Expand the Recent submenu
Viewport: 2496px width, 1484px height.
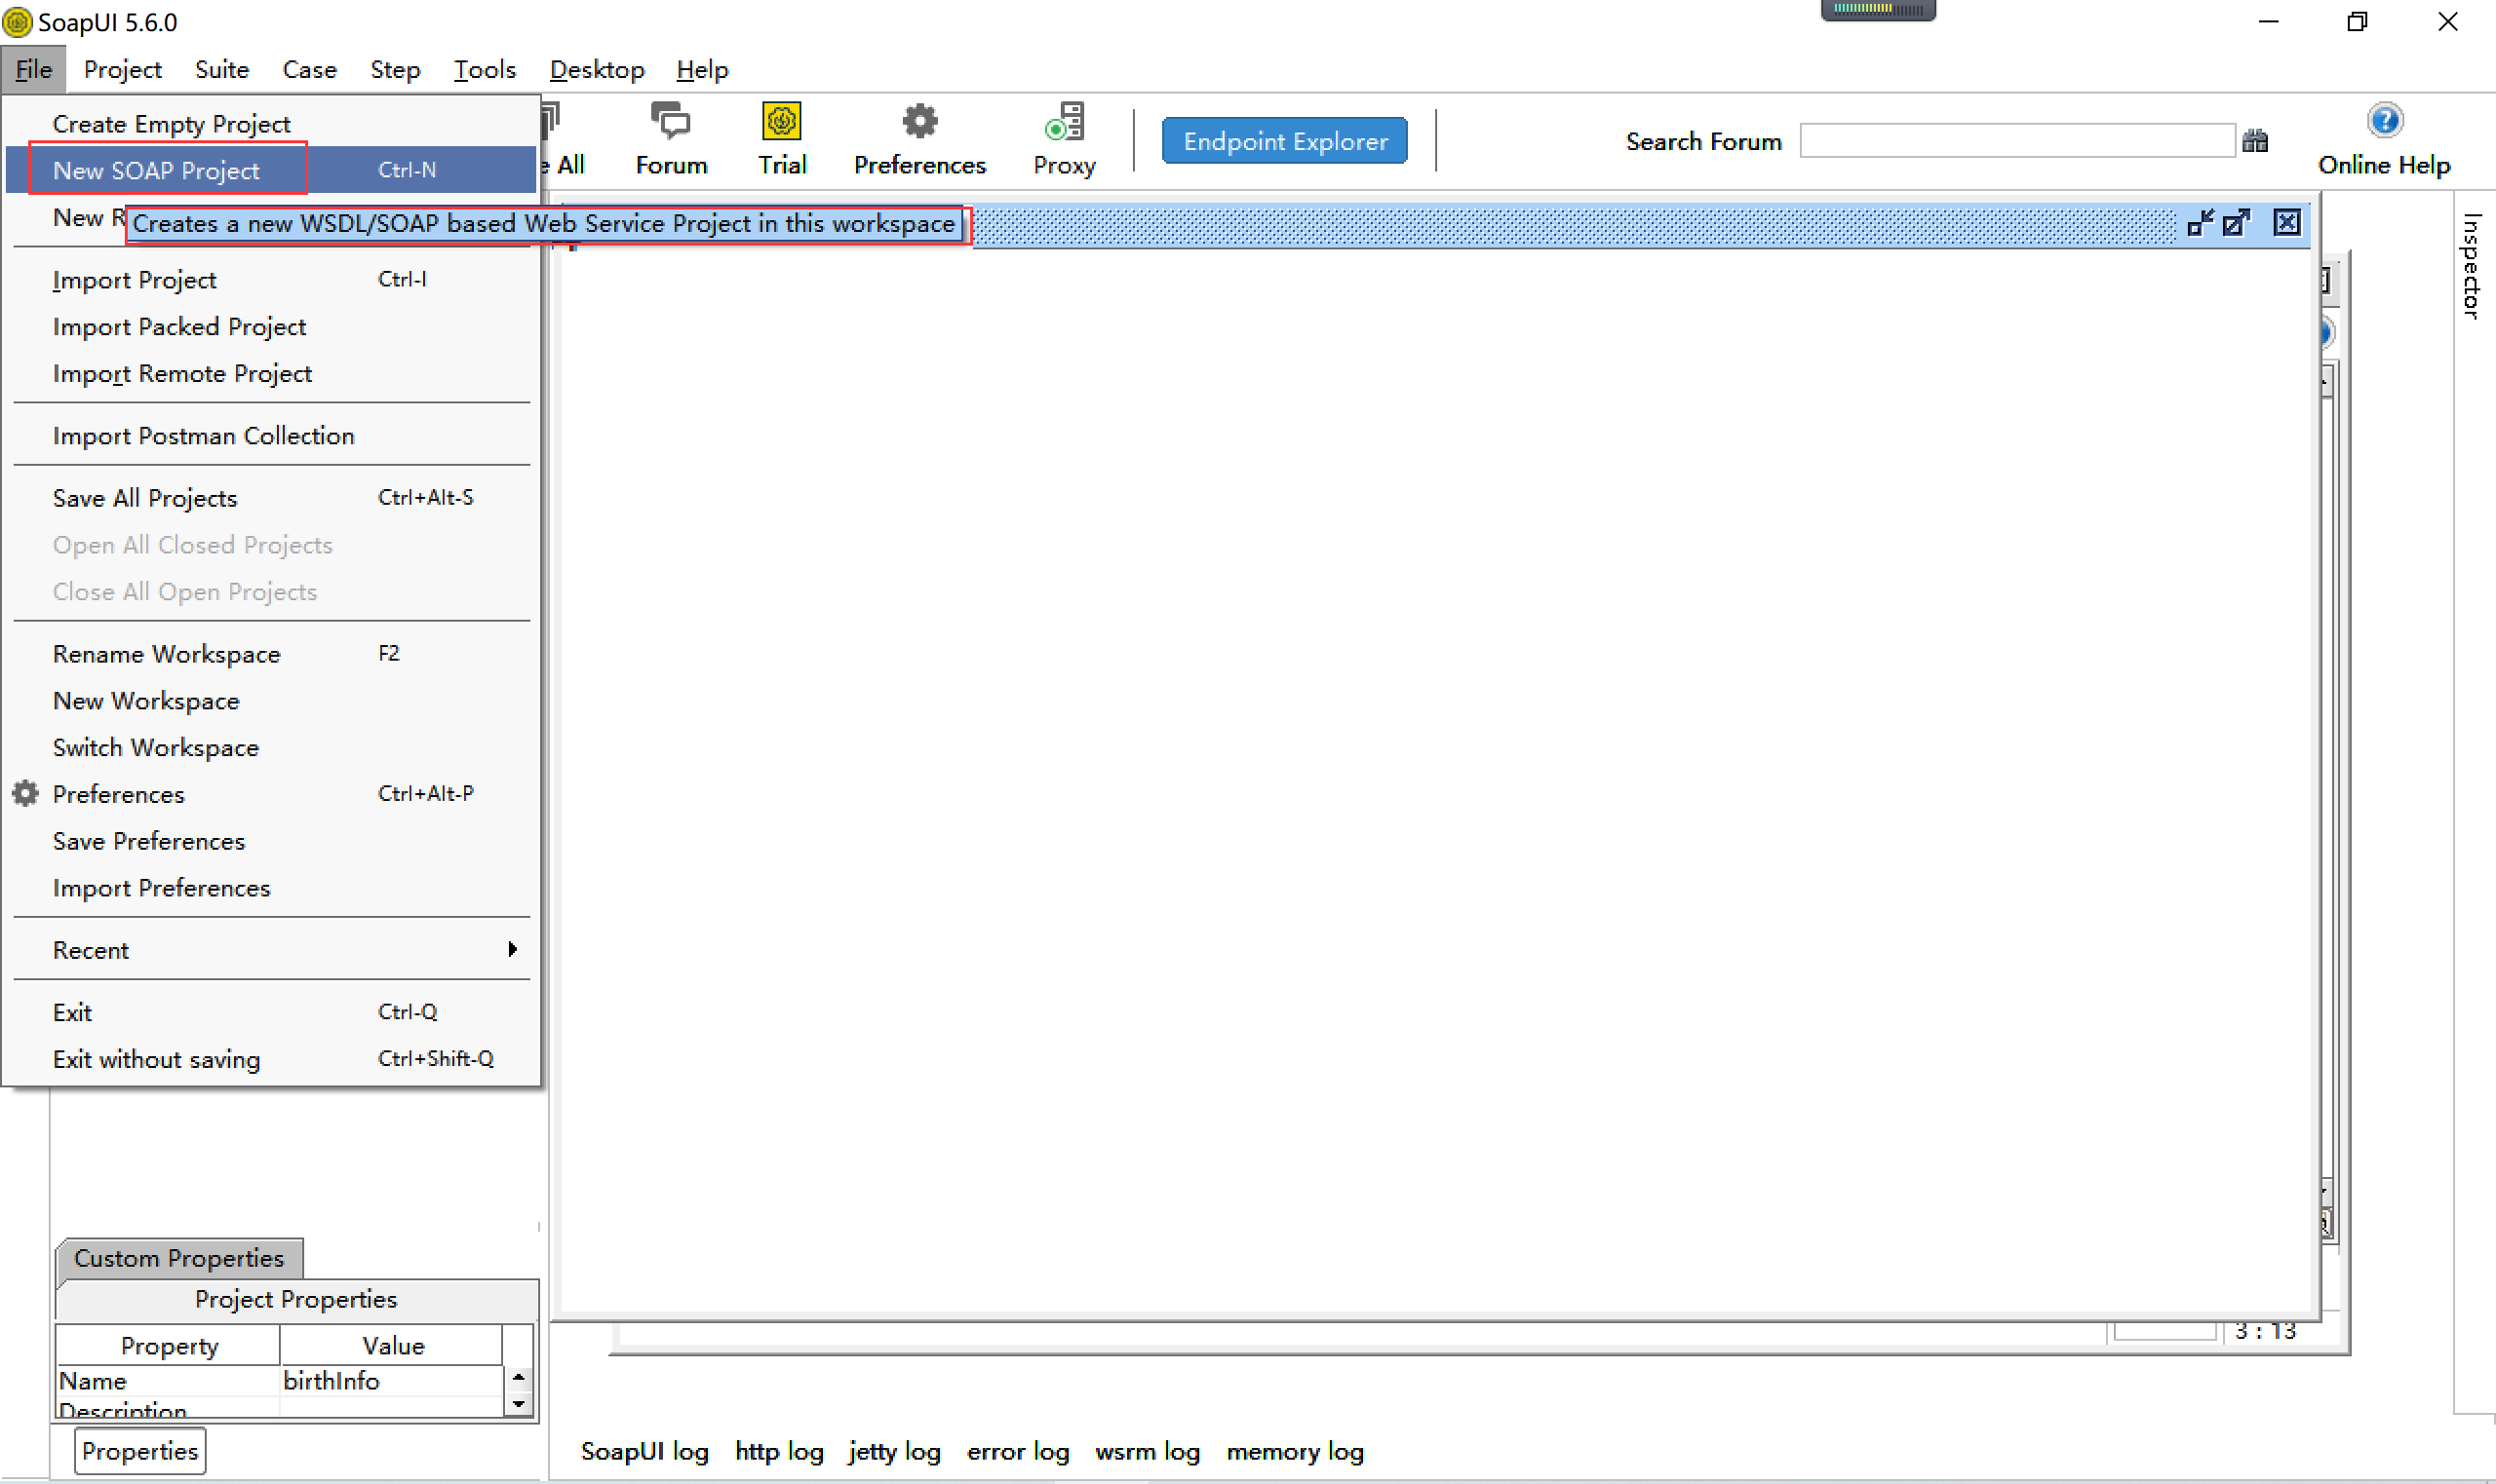click(270, 950)
